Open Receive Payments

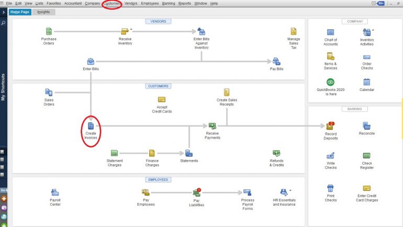(x=212, y=126)
